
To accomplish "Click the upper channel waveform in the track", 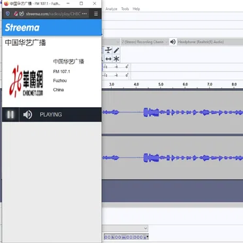I will coord(172,112).
